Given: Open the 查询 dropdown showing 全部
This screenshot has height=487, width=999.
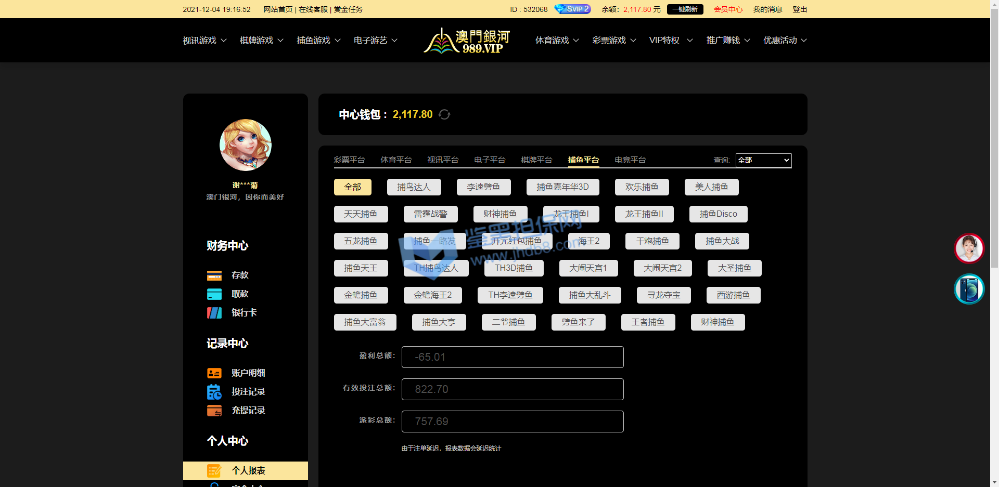Looking at the screenshot, I should pyautogui.click(x=763, y=160).
